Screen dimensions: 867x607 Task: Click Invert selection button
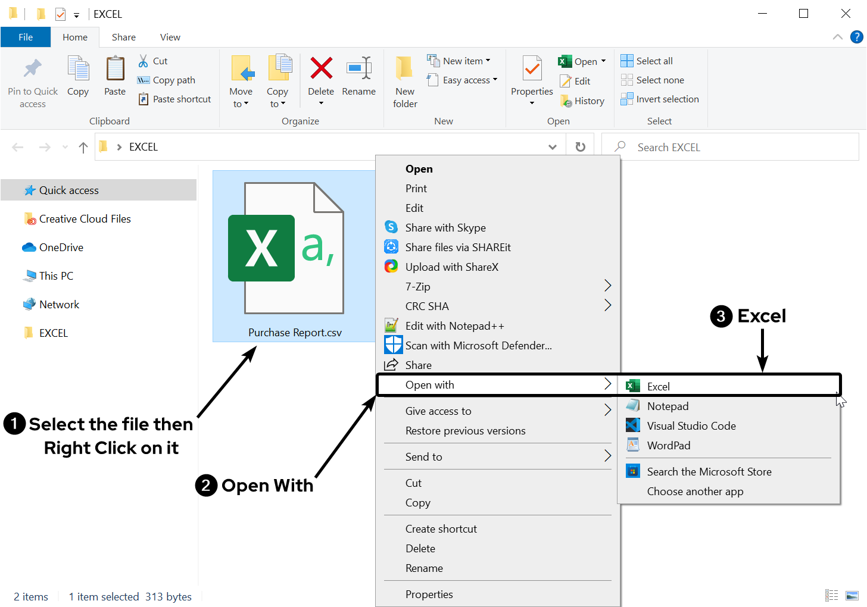pos(667,99)
